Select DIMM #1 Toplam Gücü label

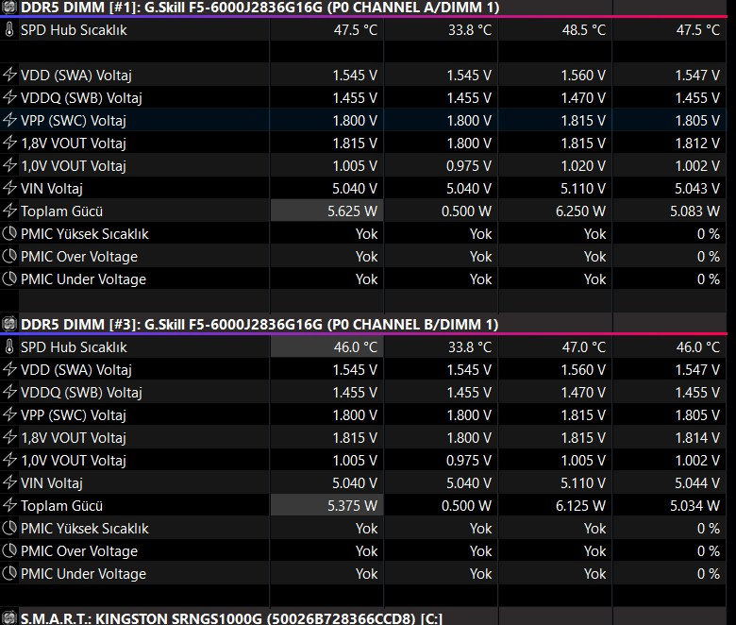[x=61, y=211]
